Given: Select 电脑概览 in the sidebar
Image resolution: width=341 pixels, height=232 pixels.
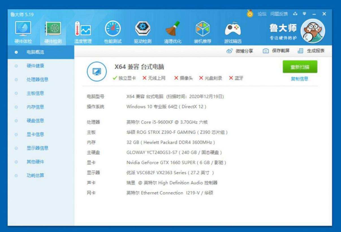Looking at the screenshot, I should click(x=41, y=52).
